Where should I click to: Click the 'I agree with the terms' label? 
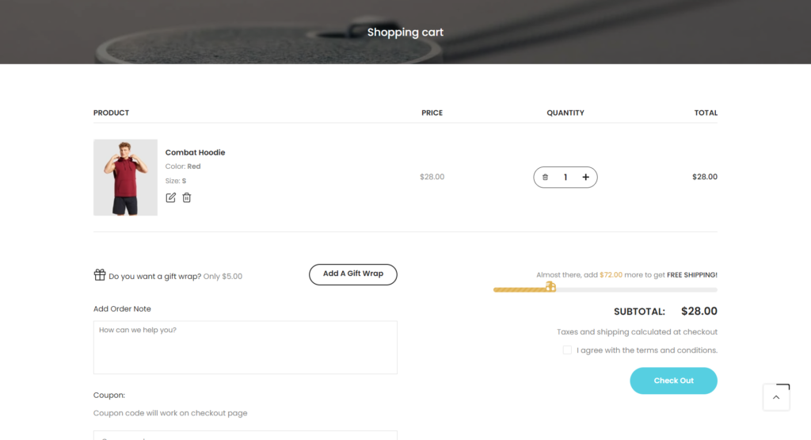point(646,350)
